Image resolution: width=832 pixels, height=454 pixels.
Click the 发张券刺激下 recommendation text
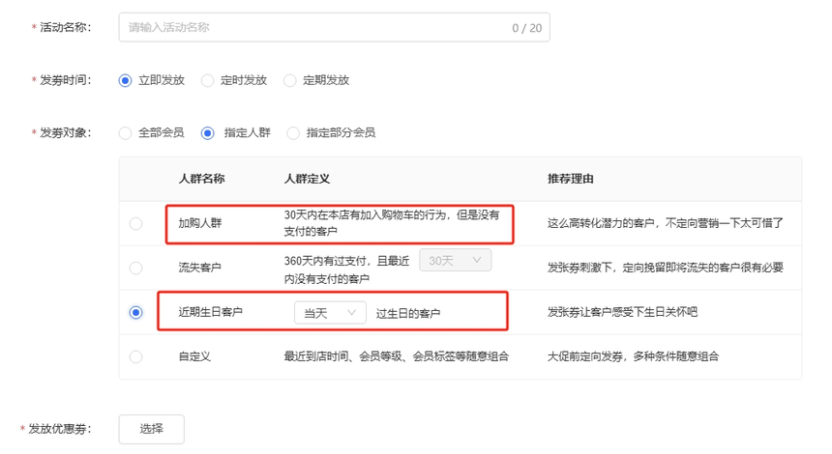[x=666, y=268]
